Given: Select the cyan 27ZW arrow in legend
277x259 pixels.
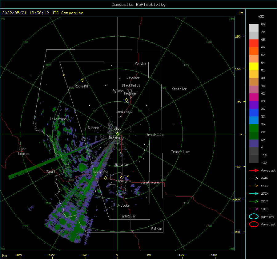Looking at the screenshot, I should pos(254,194).
